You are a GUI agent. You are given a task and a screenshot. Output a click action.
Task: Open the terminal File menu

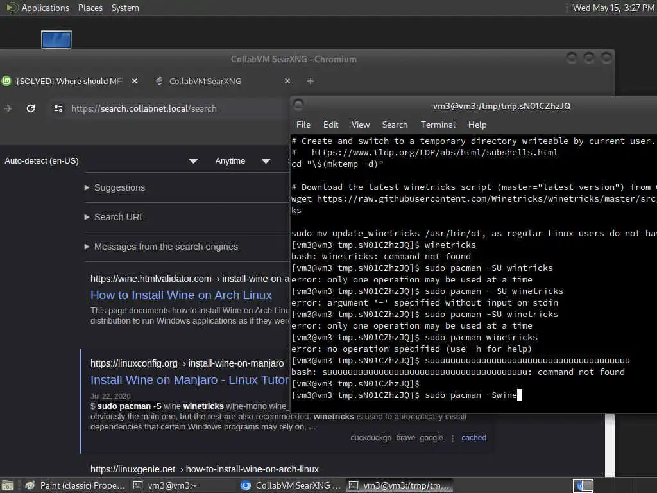click(x=303, y=125)
